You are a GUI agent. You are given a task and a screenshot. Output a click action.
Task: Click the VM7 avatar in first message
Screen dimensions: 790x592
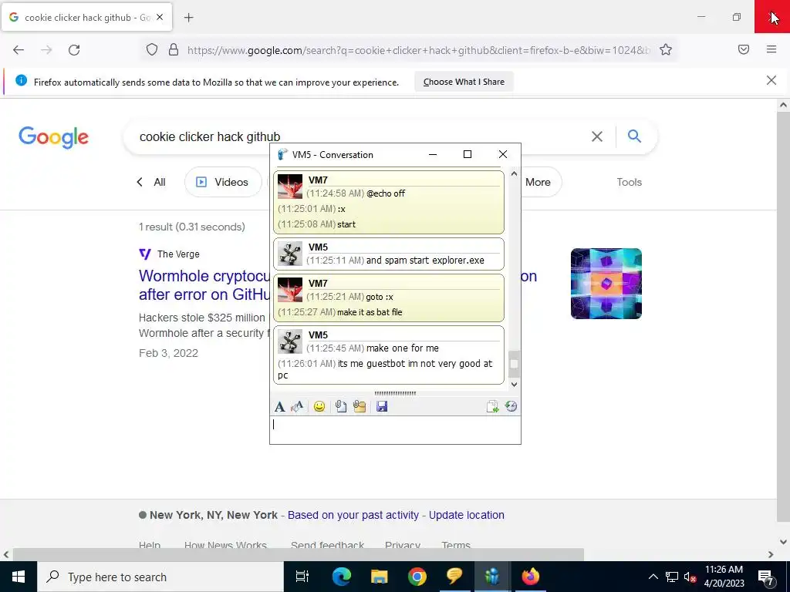pos(290,187)
